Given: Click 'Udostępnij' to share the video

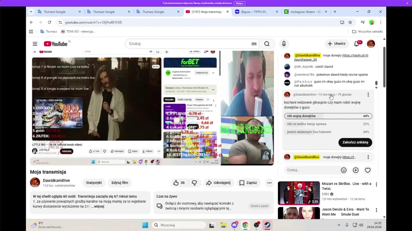Looking at the screenshot, I should click(x=219, y=183).
